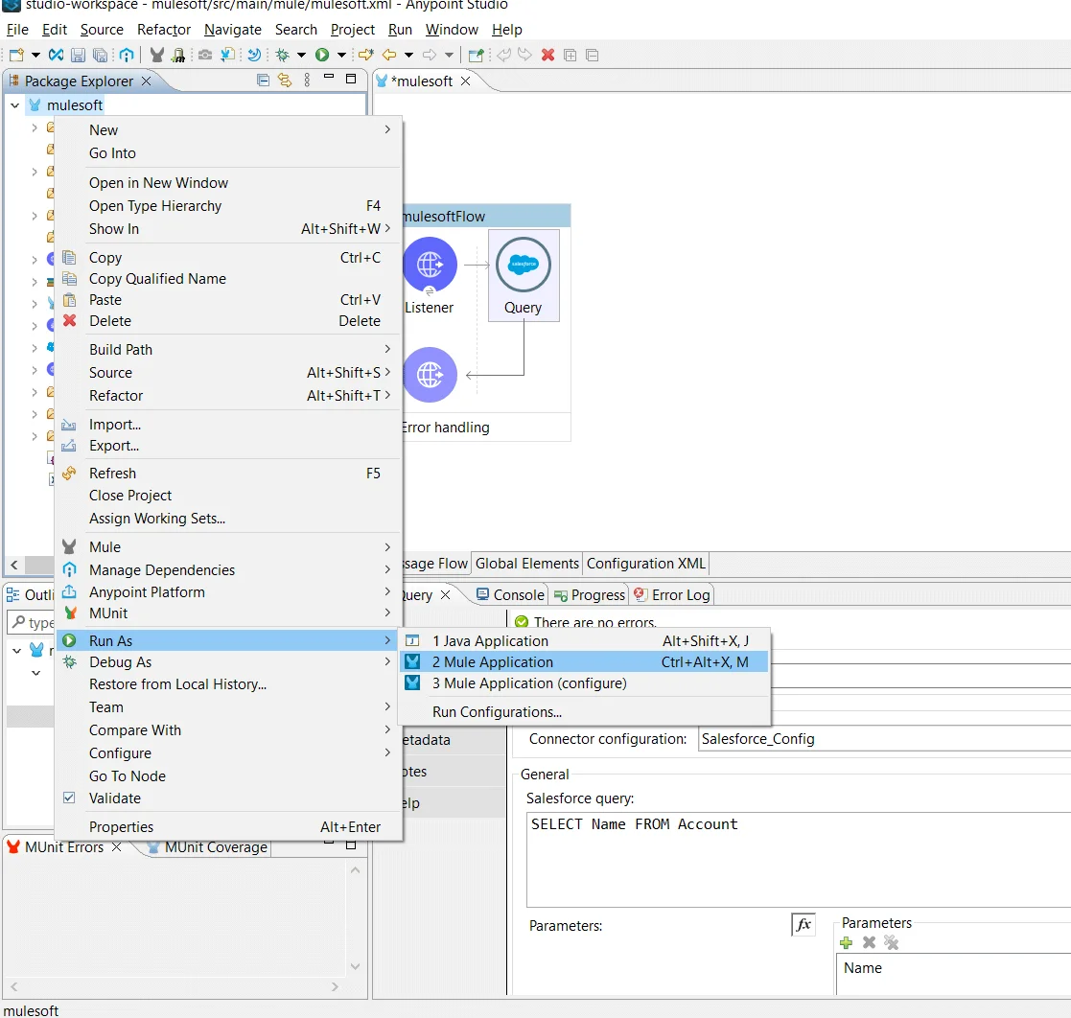Open the Window menu
1071x1018 pixels.
click(x=451, y=30)
